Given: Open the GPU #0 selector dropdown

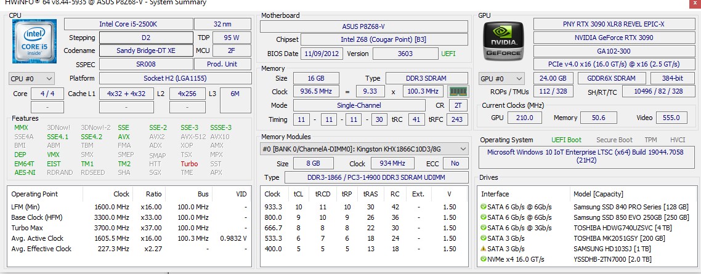Looking at the screenshot, I should pos(501,79).
